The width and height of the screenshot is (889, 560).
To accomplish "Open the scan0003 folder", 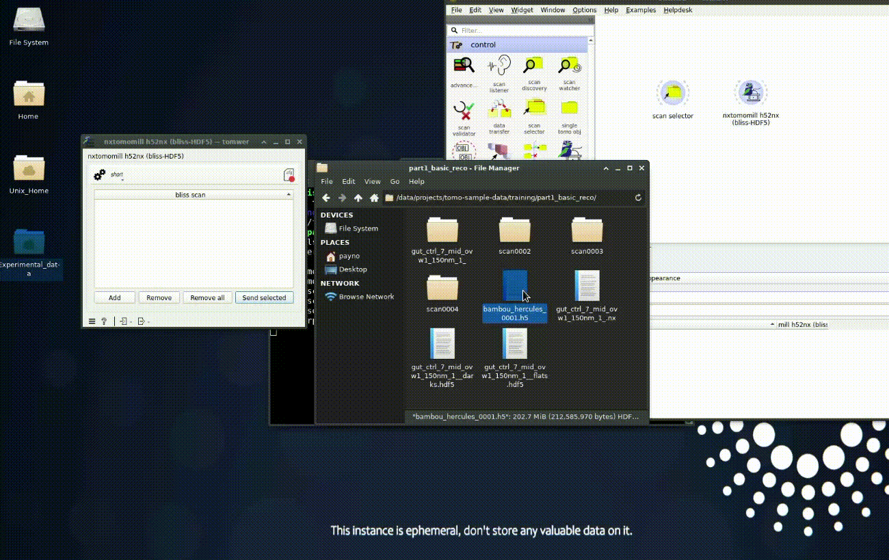I will [x=587, y=235].
